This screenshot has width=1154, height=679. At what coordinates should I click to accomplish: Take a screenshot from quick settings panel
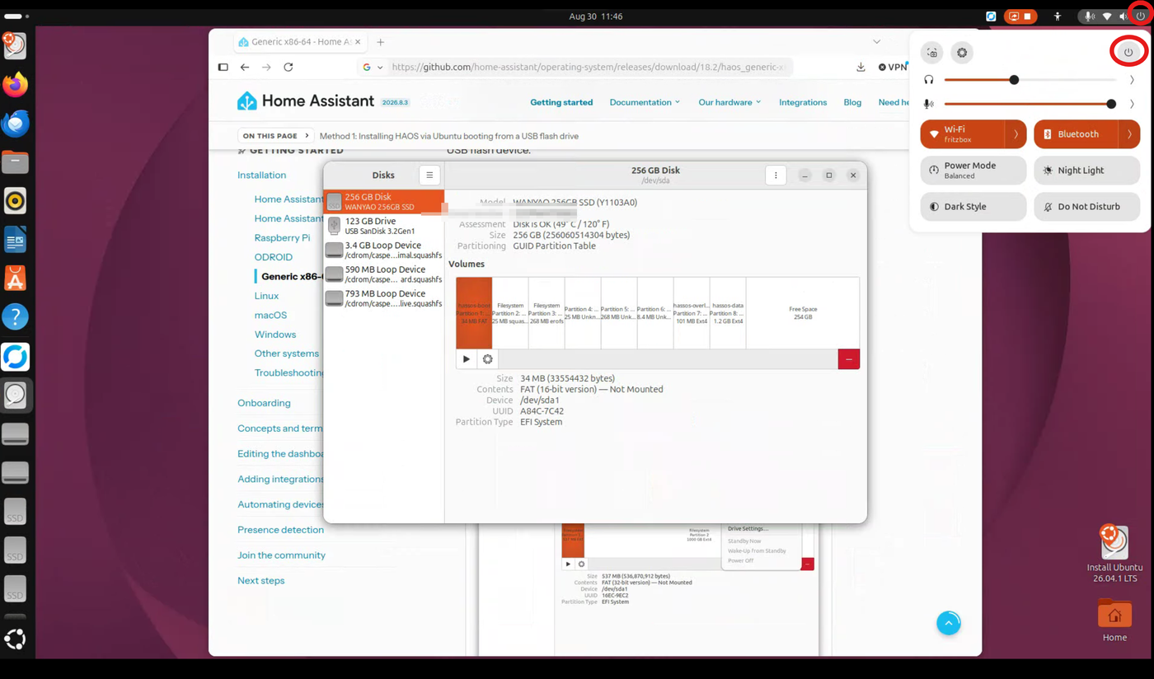pos(931,53)
